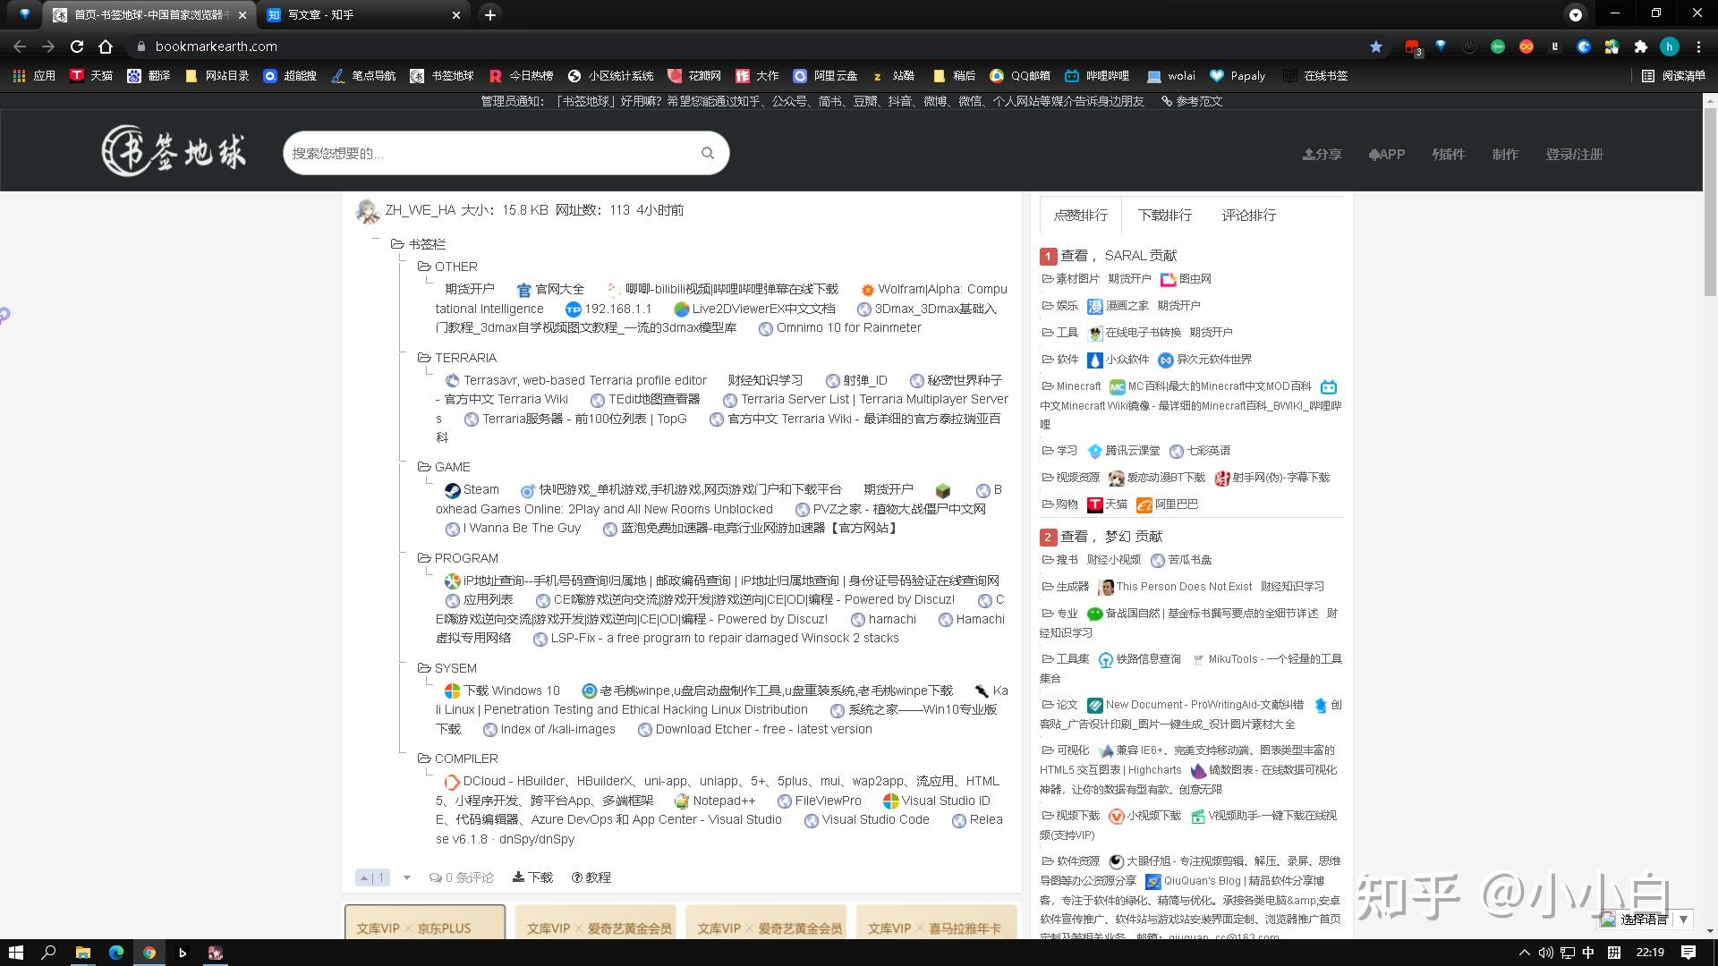This screenshot has height=966, width=1718.
Task: Open 插件 in top navigation
Action: tap(1449, 155)
